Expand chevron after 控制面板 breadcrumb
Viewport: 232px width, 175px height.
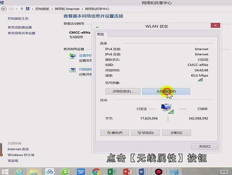click(x=52, y=9)
